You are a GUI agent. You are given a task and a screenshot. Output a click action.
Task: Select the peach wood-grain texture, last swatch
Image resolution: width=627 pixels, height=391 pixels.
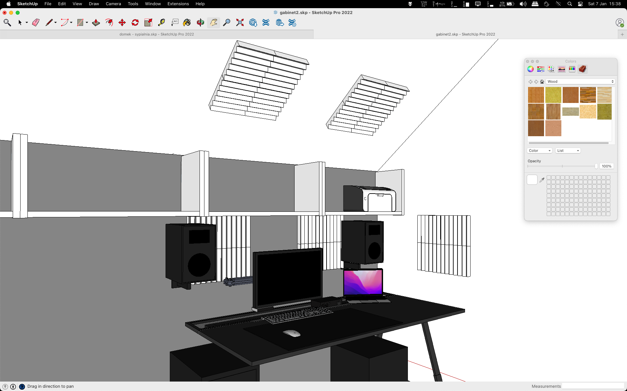tap(553, 128)
